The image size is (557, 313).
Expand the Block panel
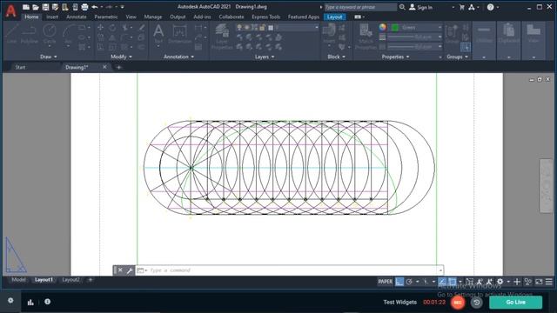336,57
